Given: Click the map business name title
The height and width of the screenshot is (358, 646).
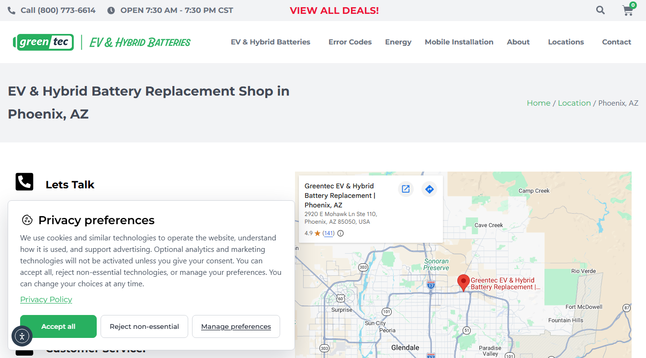Looking at the screenshot, I should click(340, 195).
